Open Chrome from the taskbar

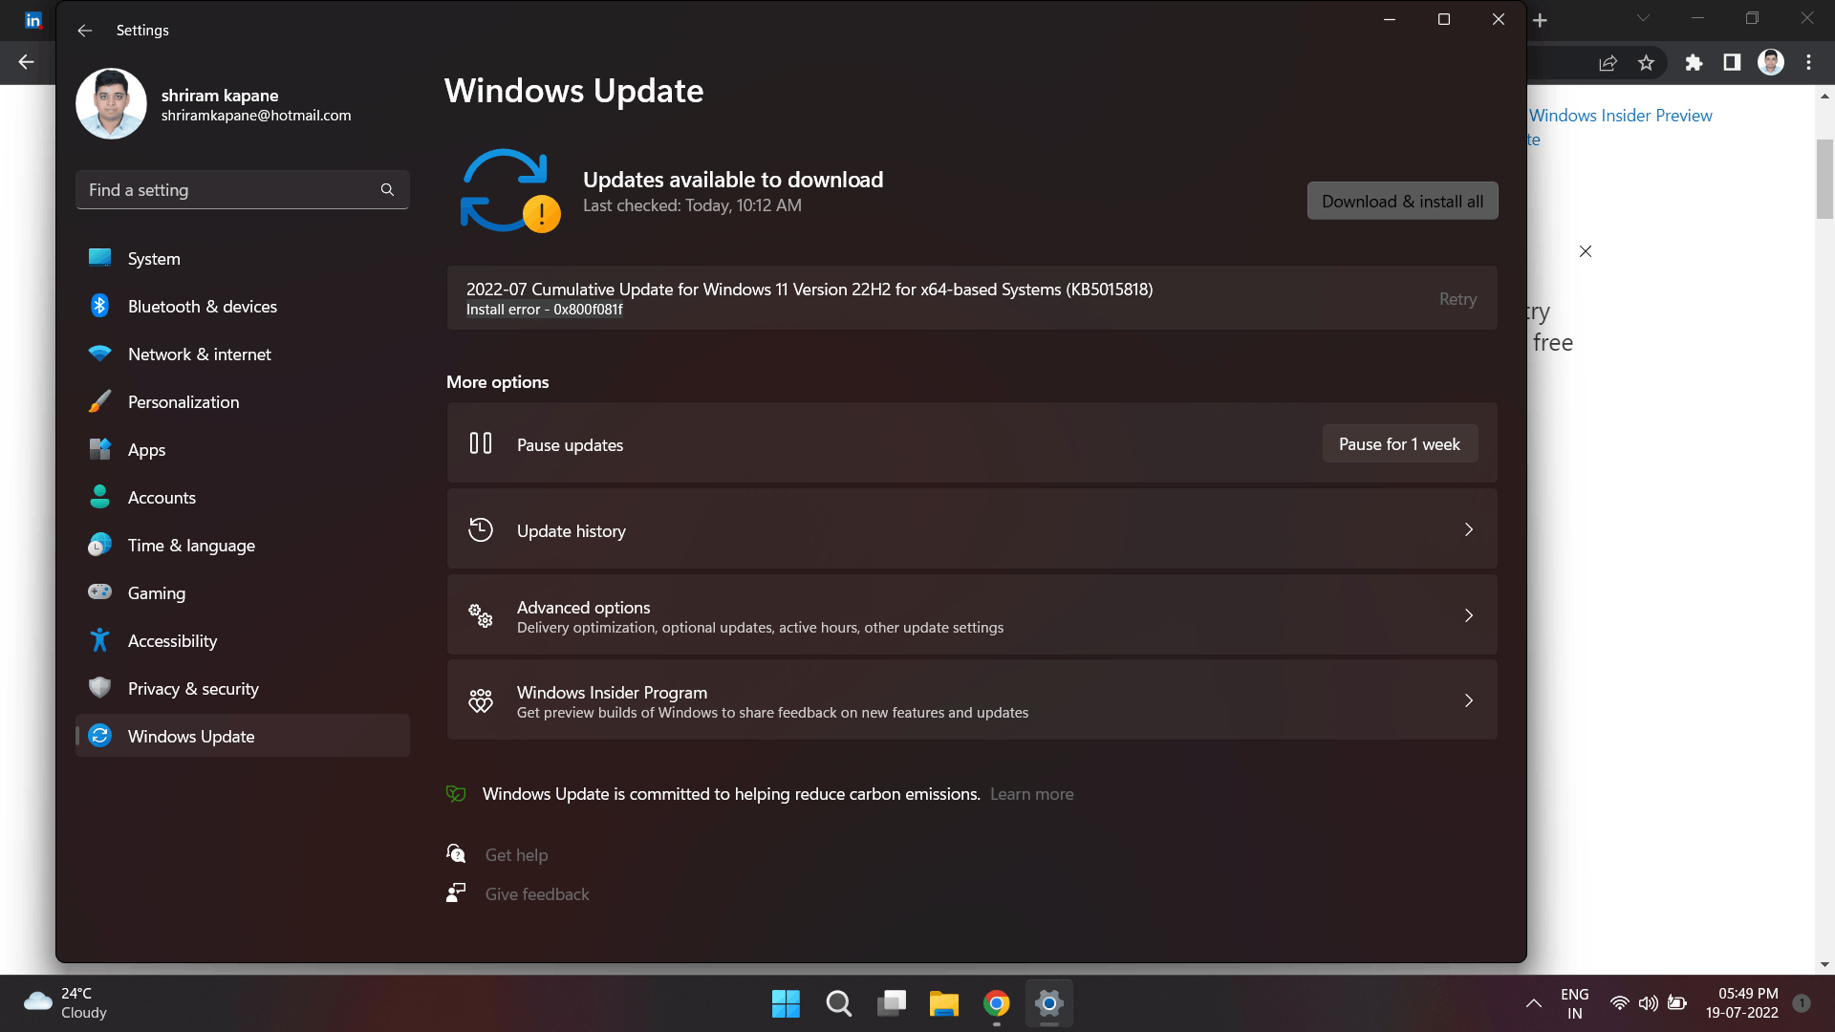tap(997, 1003)
